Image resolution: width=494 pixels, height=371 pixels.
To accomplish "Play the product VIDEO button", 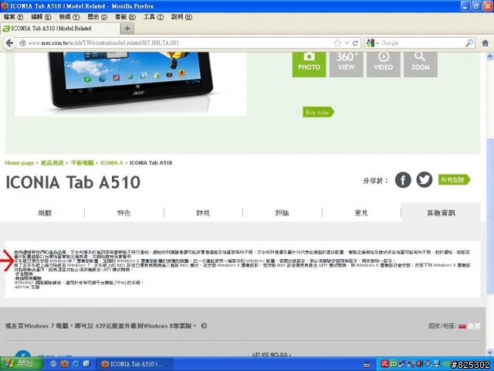I will pyautogui.click(x=384, y=64).
